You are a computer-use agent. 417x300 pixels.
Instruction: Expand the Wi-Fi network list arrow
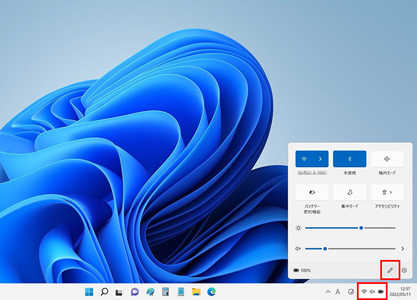[x=320, y=159]
